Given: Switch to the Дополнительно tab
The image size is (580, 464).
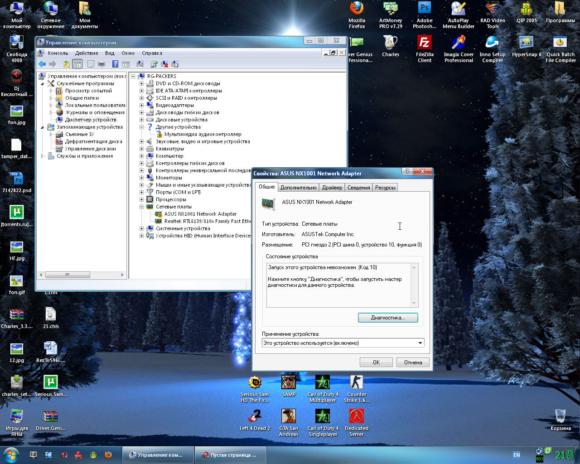Looking at the screenshot, I should (x=298, y=188).
